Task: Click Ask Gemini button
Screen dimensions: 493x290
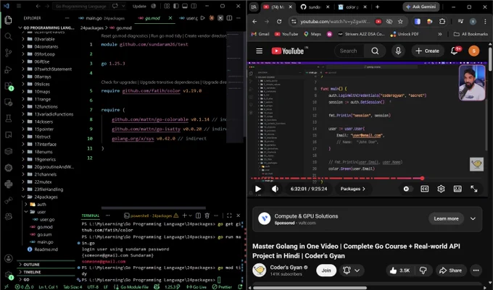Action: (420, 7)
